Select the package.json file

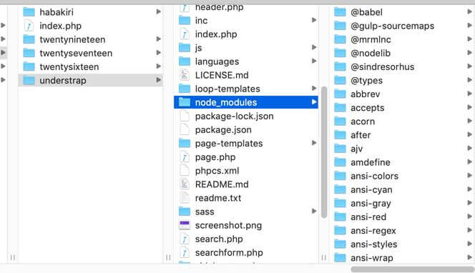246,130
